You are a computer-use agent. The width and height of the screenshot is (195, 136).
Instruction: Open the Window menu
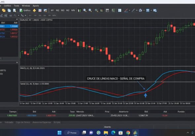point(26,6)
